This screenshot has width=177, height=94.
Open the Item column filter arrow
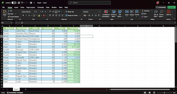tap(41, 29)
